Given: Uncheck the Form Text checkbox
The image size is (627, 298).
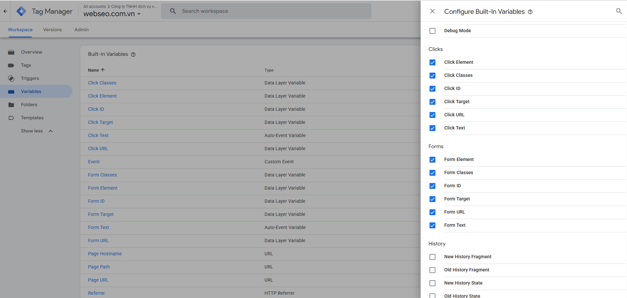Looking at the screenshot, I should click(x=432, y=225).
